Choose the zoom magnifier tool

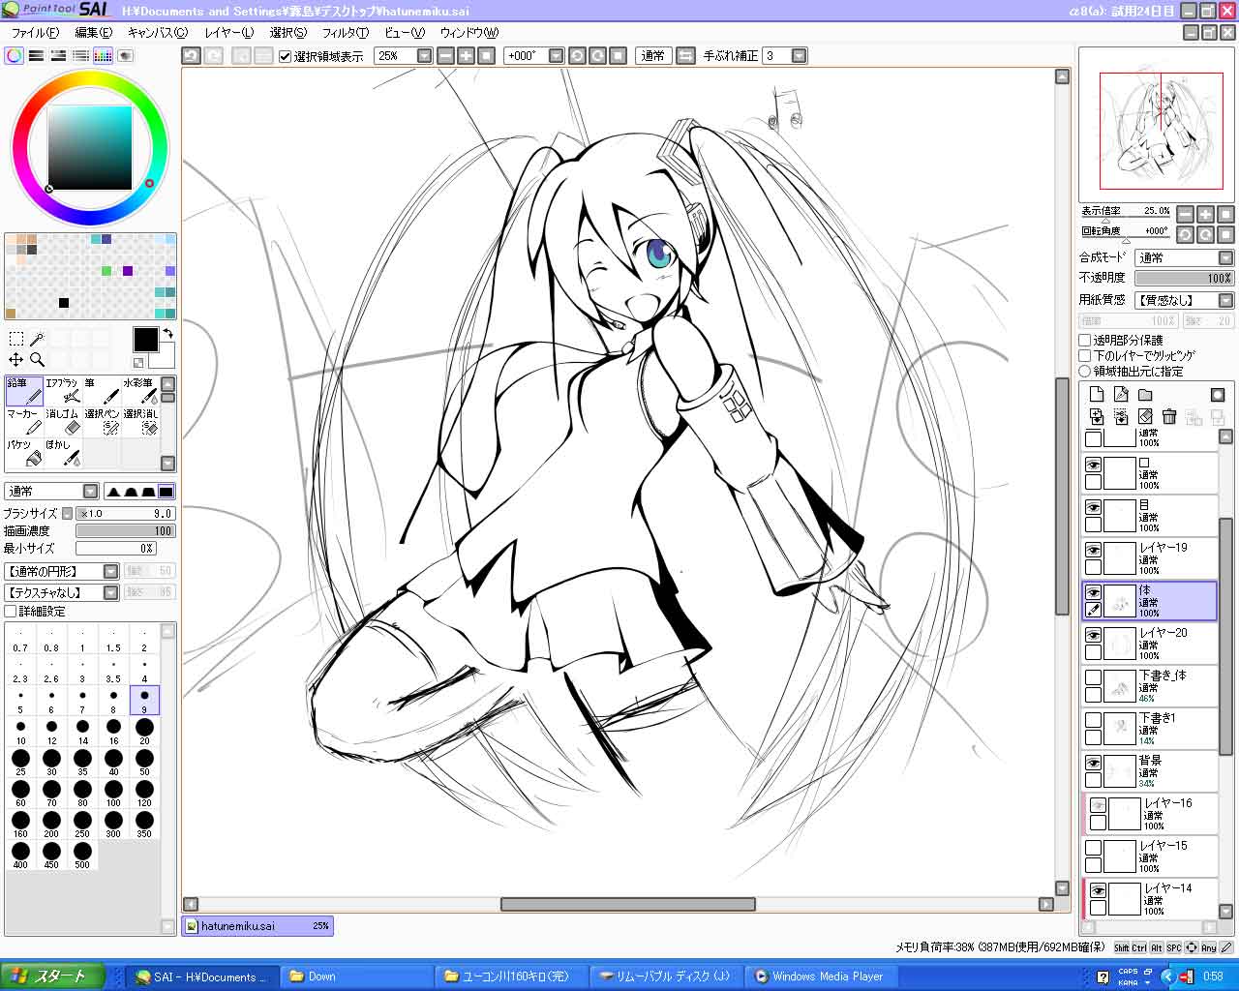pos(37,359)
